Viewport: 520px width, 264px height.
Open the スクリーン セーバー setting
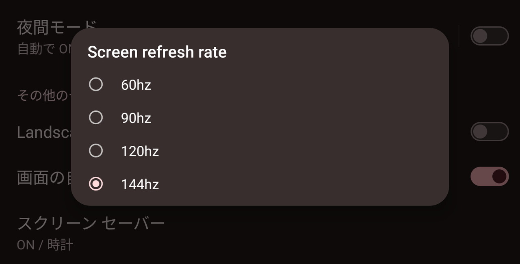click(91, 223)
